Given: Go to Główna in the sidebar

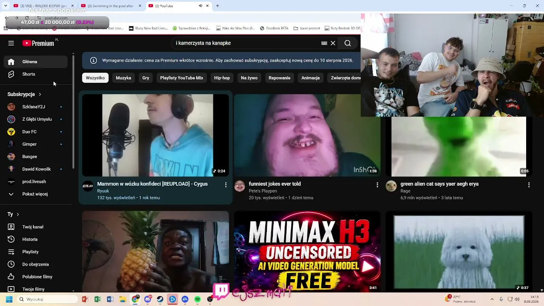Looking at the screenshot, I should pos(36,62).
